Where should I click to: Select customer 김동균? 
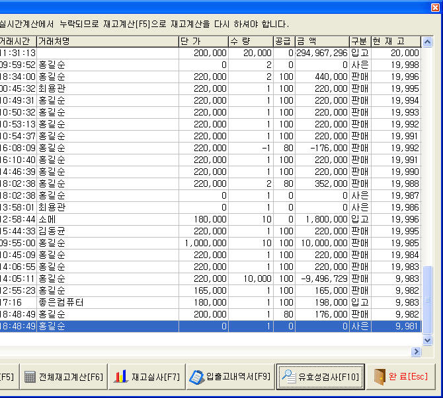coord(52,231)
